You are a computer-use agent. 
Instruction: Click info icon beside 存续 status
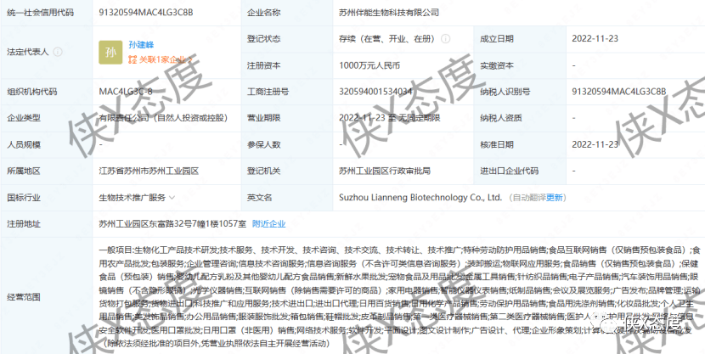tap(446, 39)
